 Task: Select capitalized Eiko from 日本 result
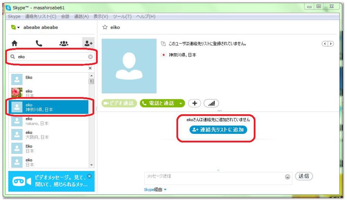point(49,148)
